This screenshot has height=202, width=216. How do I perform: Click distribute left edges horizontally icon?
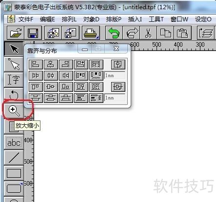36,76
